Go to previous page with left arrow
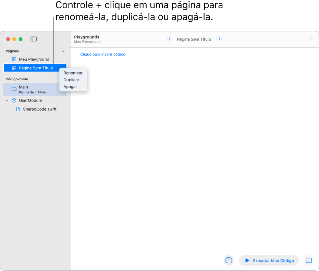The width and height of the screenshot is (319, 271). coord(170,39)
